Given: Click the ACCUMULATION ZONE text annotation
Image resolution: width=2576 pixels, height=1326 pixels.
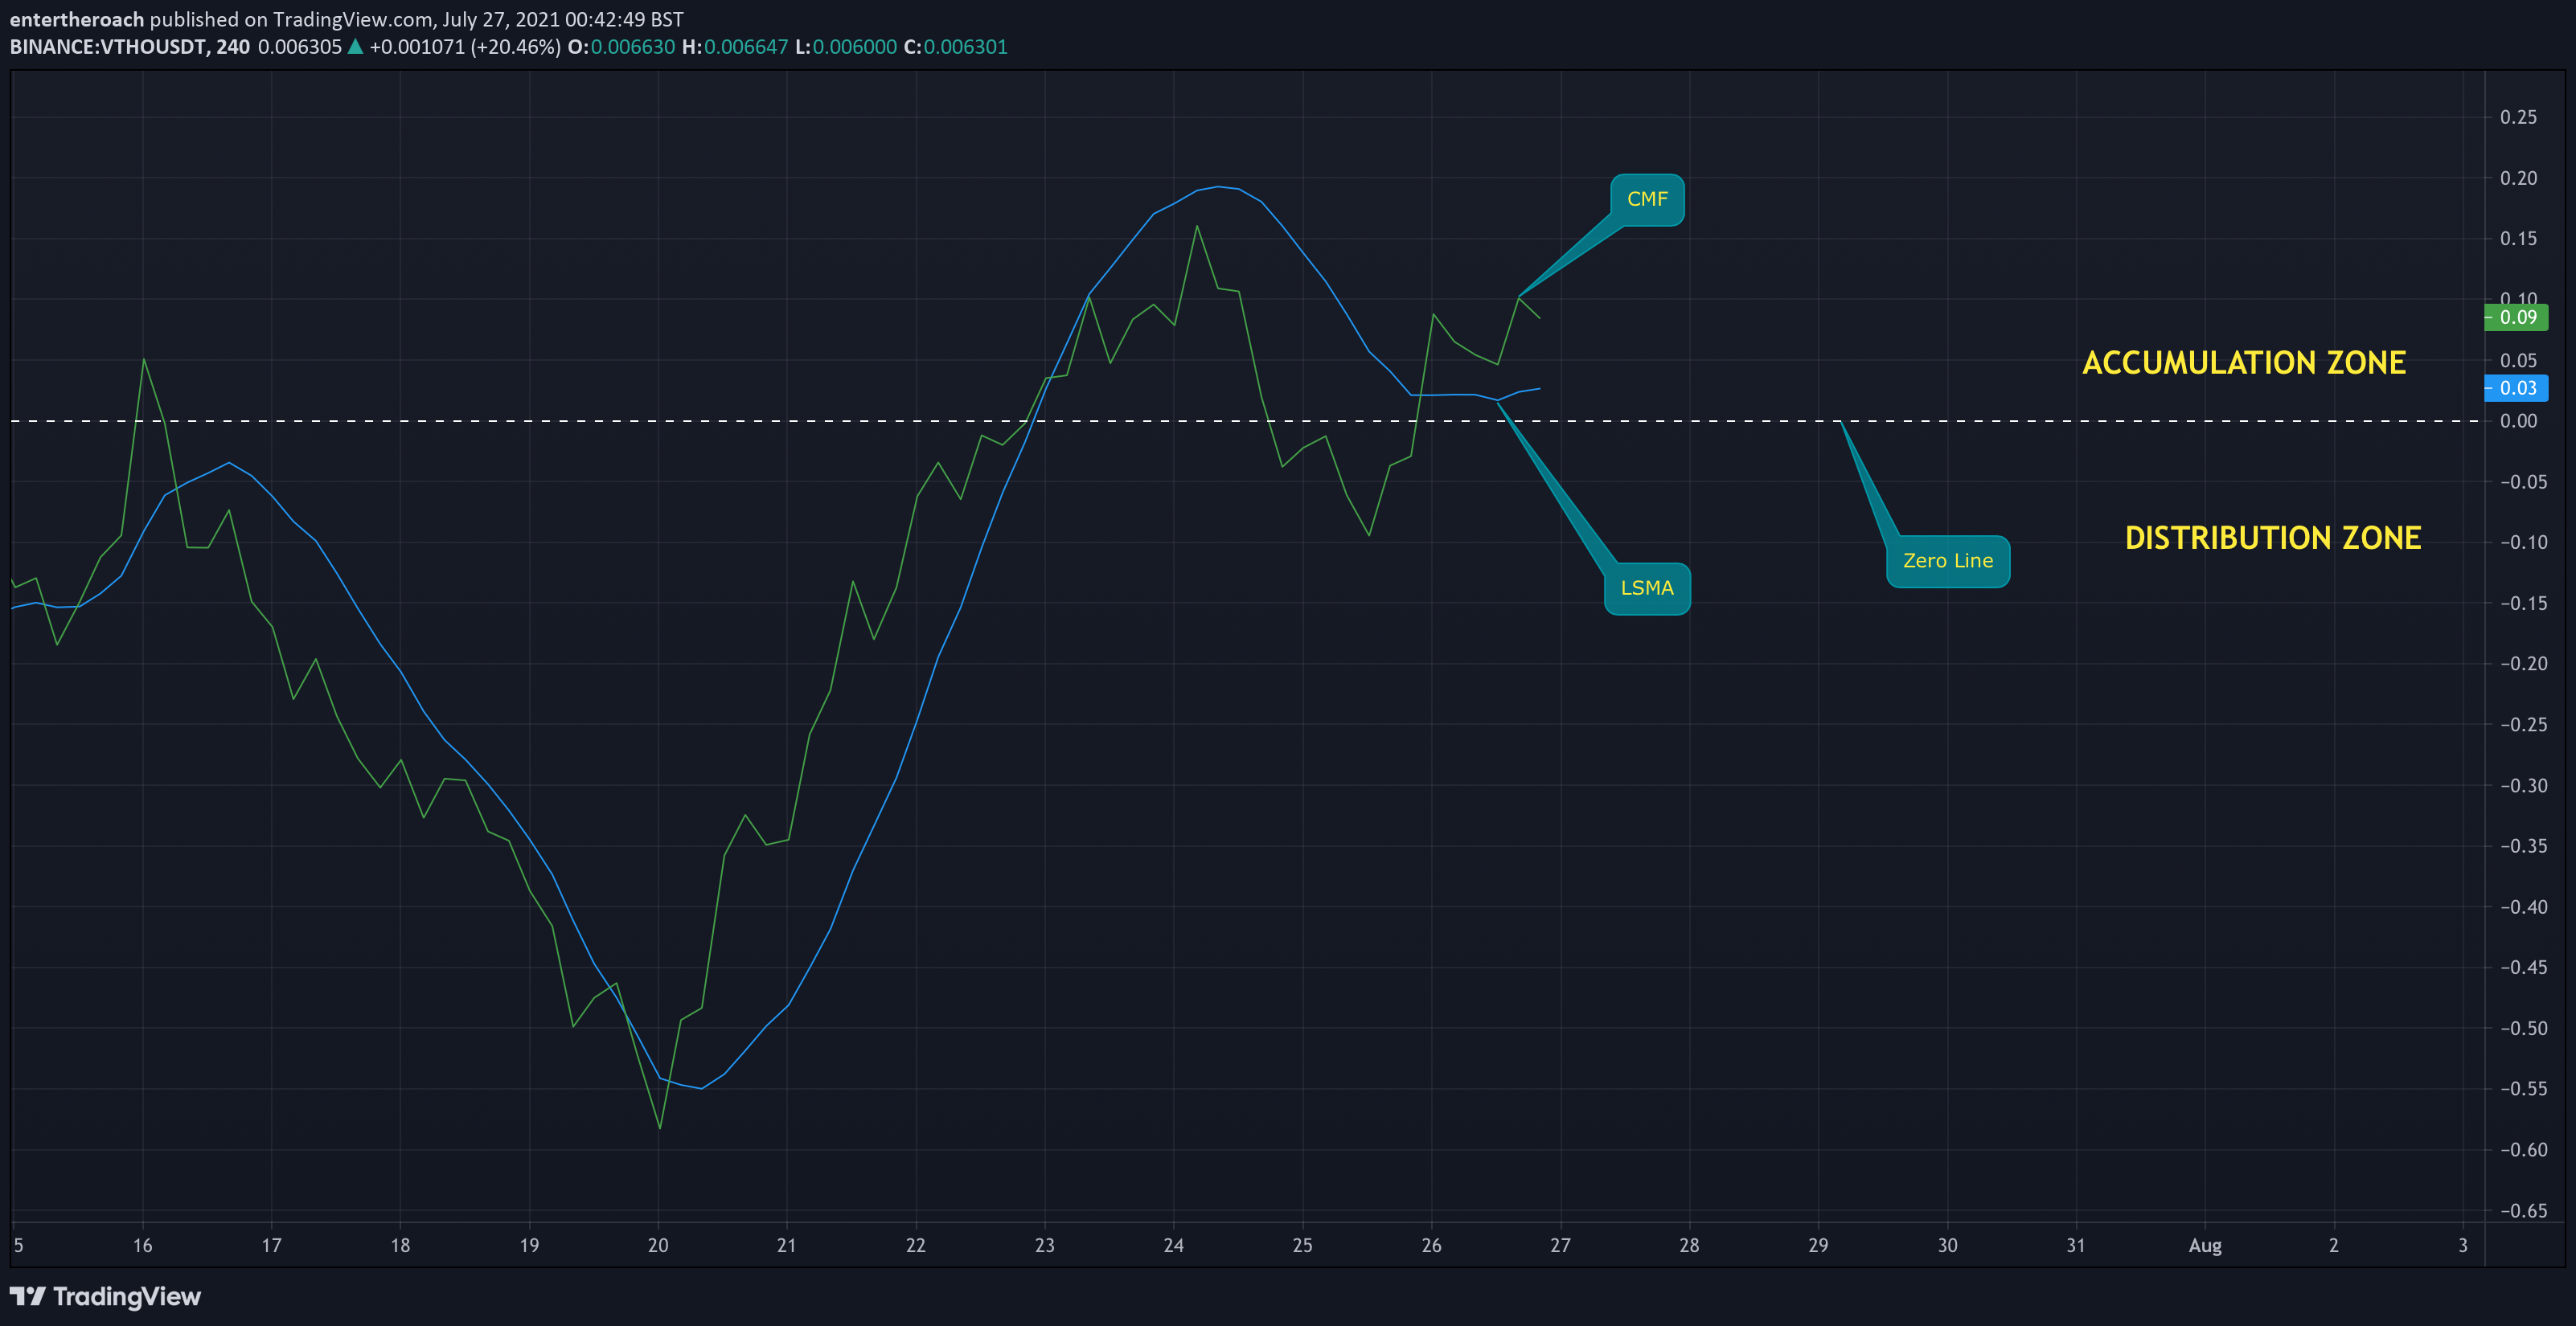Looking at the screenshot, I should pos(2244,362).
